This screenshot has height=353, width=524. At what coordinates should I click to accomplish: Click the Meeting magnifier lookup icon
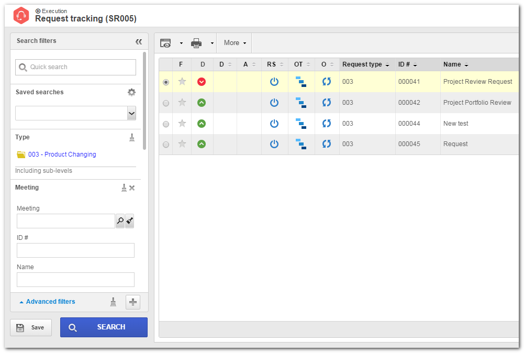coord(120,221)
